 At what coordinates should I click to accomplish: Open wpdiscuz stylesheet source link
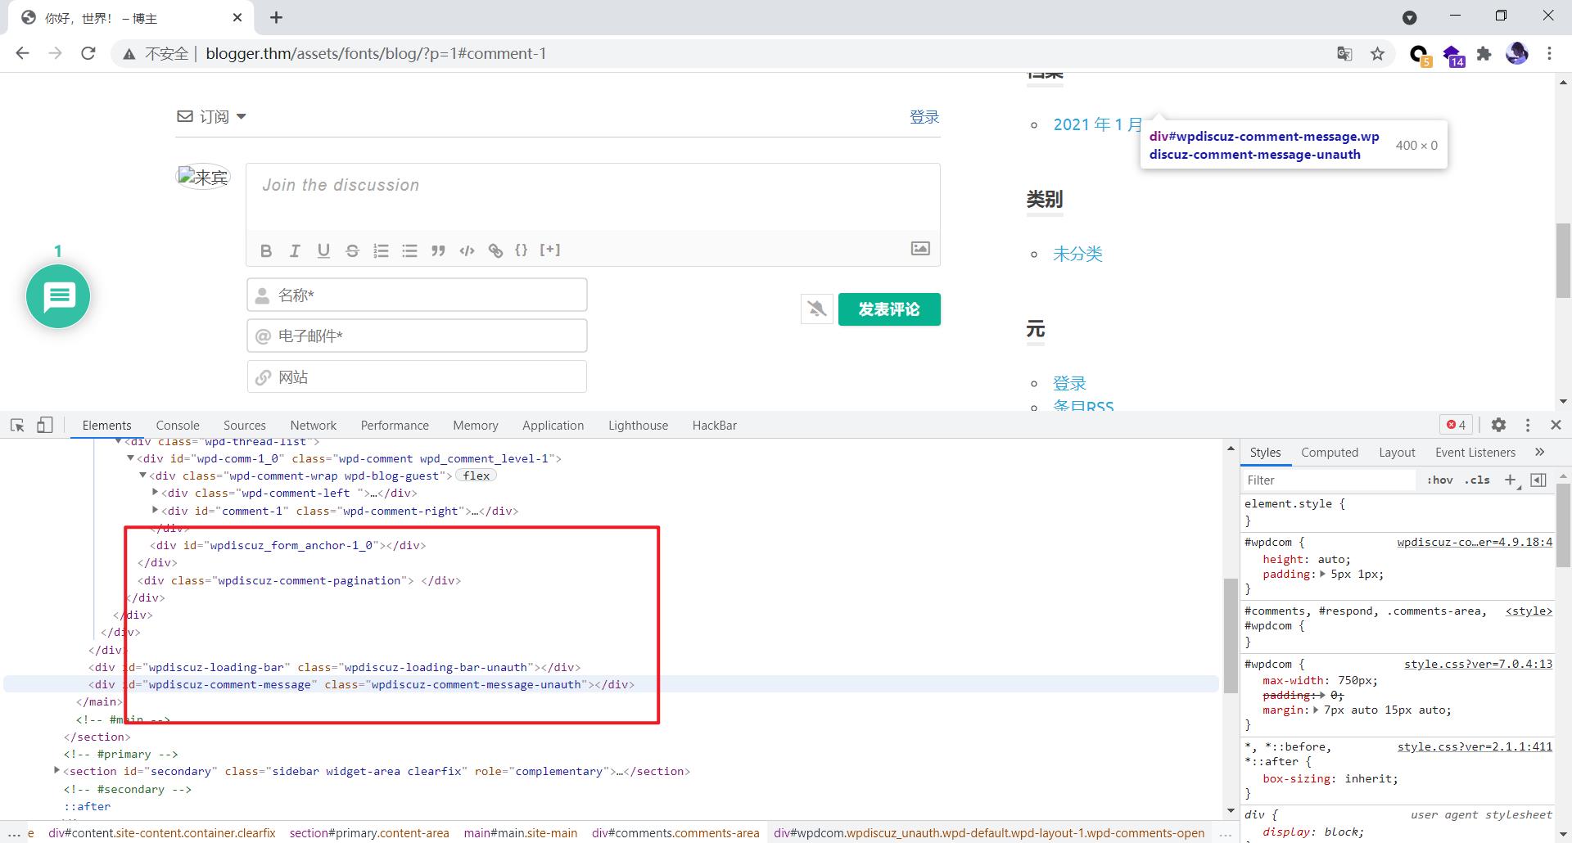pos(1475,542)
